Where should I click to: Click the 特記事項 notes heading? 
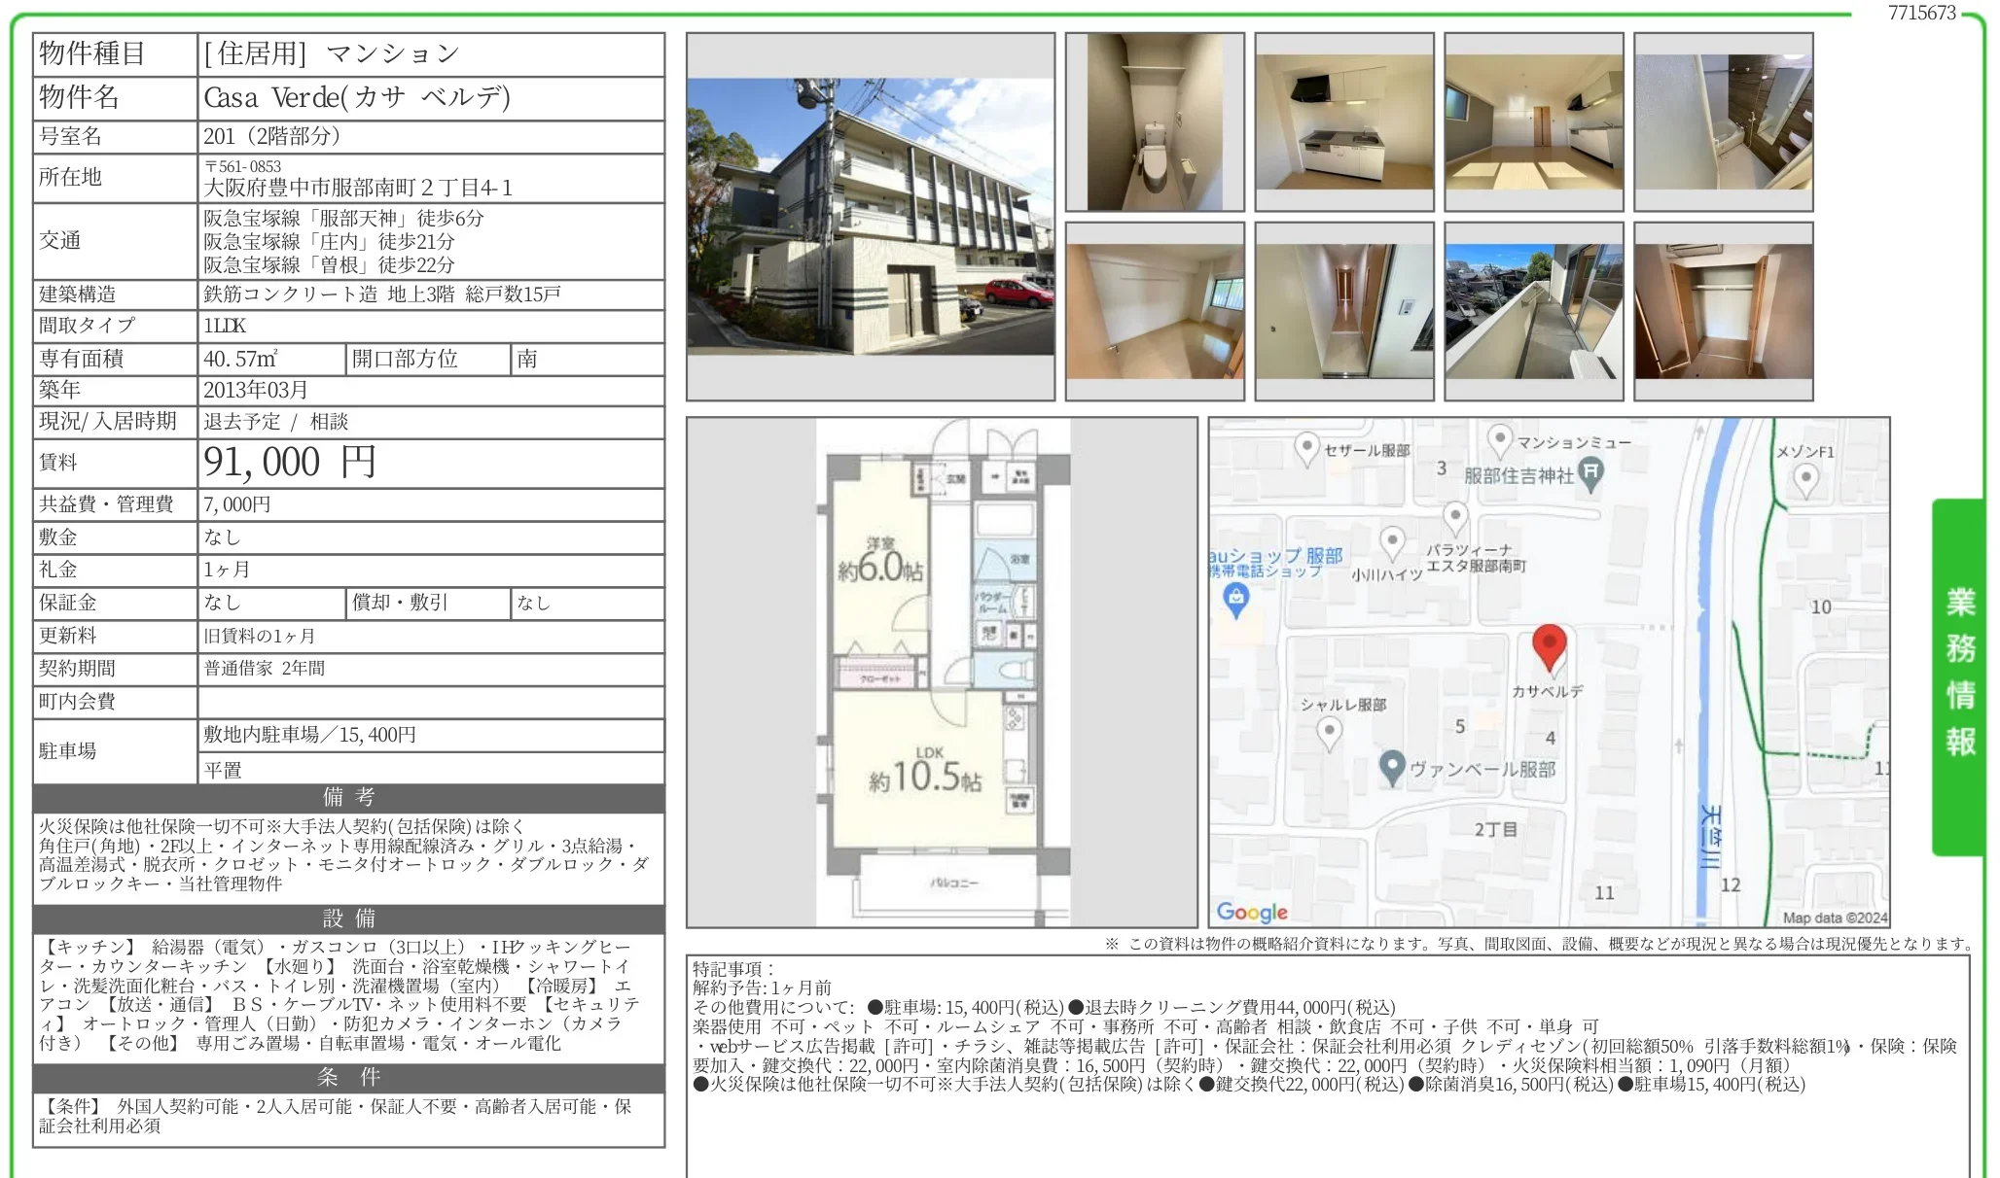733,969
